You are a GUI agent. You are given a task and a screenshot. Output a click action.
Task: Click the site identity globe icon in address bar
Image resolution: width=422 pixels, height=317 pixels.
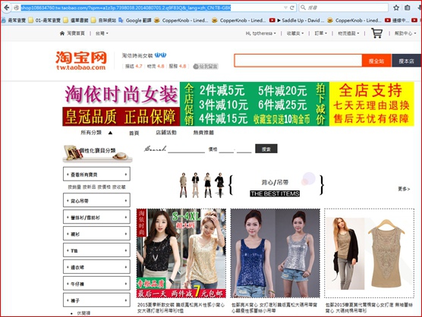(17, 8)
